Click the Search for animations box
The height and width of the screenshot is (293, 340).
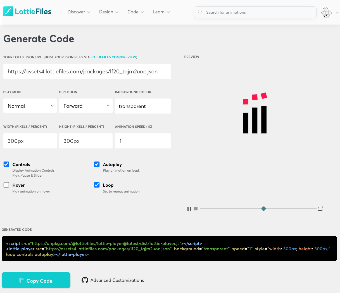pos(256,12)
